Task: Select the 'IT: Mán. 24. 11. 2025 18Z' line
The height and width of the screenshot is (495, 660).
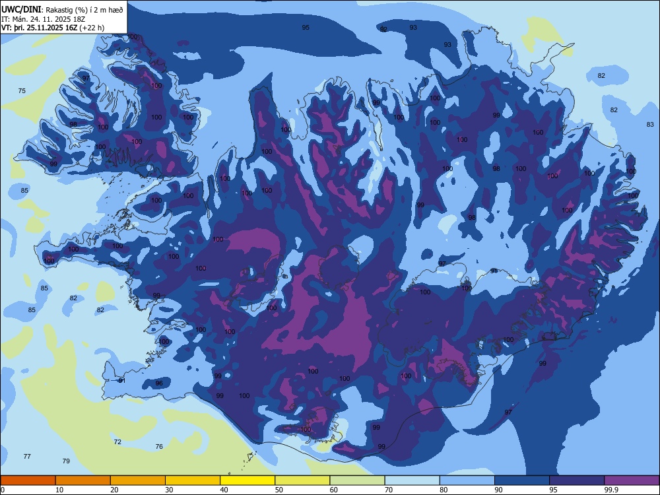Action: tap(44, 19)
